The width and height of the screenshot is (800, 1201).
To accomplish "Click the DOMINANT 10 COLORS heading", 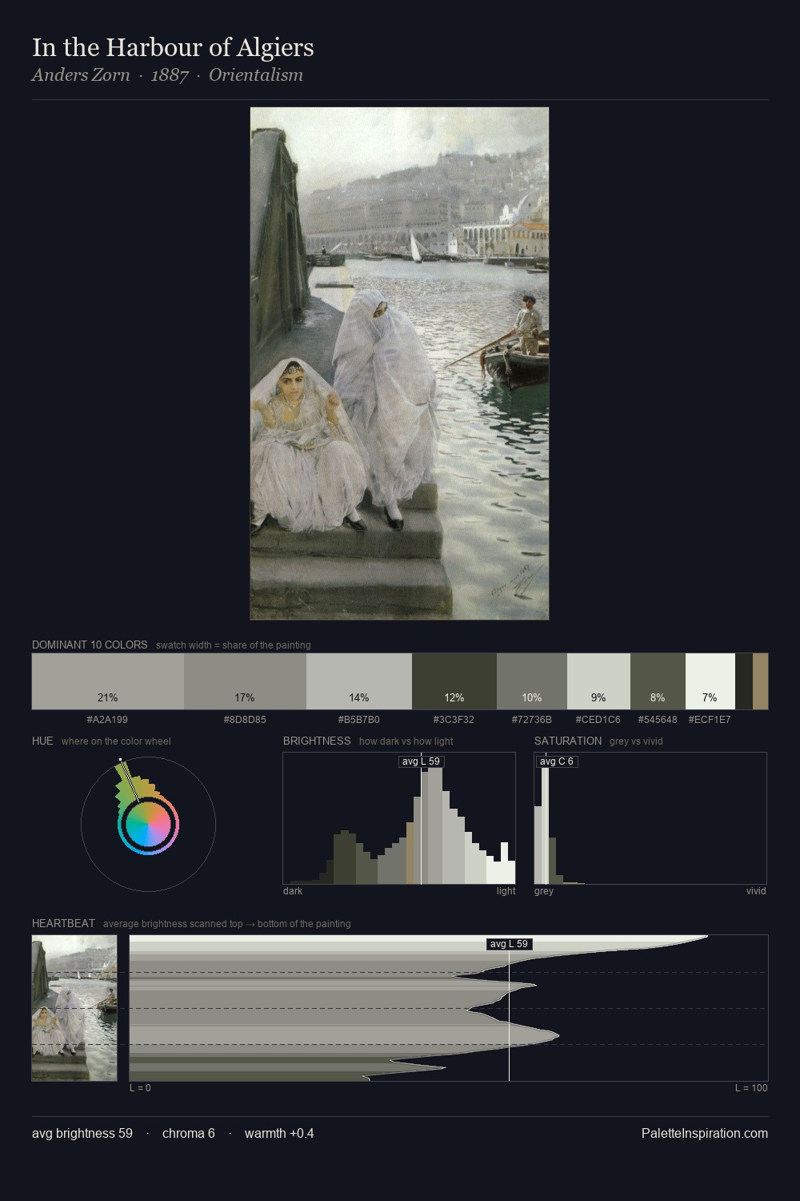I will coord(90,645).
